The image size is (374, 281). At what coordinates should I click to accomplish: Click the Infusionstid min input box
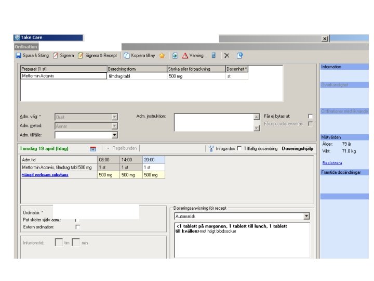(76, 242)
